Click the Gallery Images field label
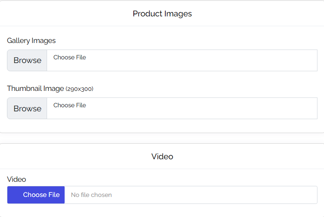Screen dimensions: 324x217 click(x=31, y=41)
